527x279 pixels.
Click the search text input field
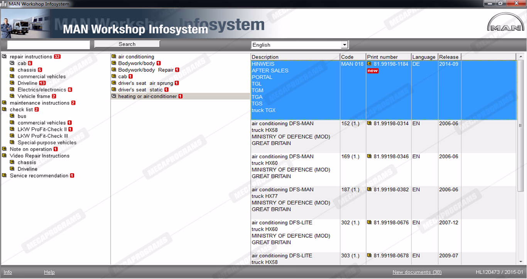pos(48,45)
